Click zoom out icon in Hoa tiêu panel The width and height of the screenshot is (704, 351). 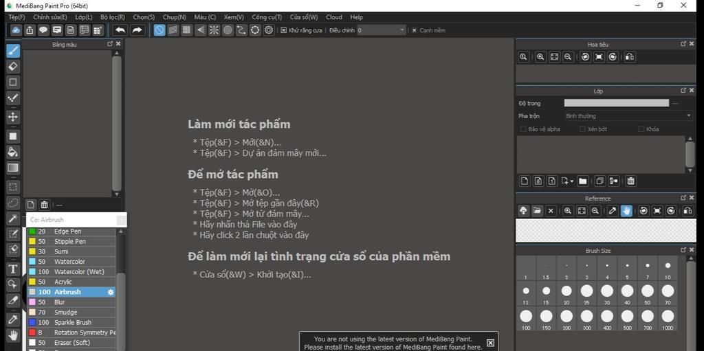(x=568, y=57)
